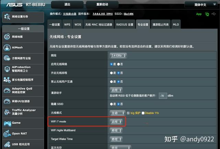The height and width of the screenshot is (149, 220).
Task: Open 访客网路专业版 in the sidebar
Action: point(23,58)
